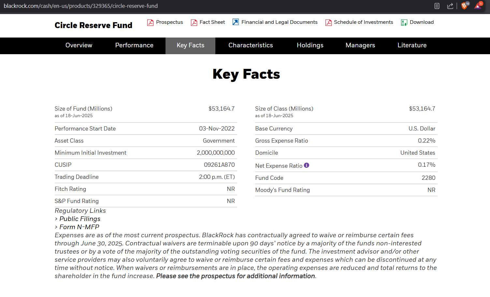The image size is (490, 297).
Task: Click the Trading Deadline label
Action: [77, 177]
